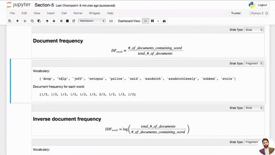This screenshot has width=275, height=155.
Task: Click the save and checkpoint icon
Action: [x=10, y=21]
